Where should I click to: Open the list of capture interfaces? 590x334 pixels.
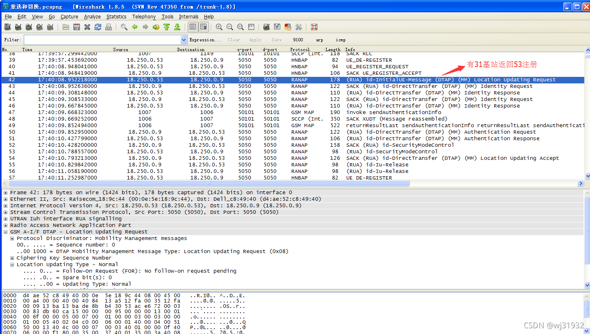click(7, 27)
